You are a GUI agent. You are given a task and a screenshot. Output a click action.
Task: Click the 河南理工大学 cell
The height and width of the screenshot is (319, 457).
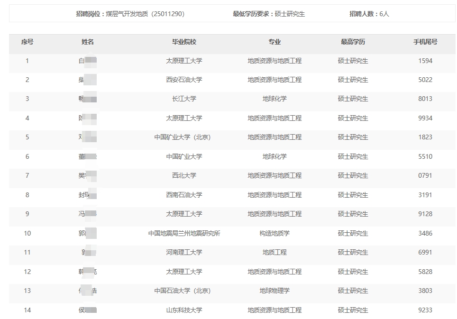(x=184, y=252)
